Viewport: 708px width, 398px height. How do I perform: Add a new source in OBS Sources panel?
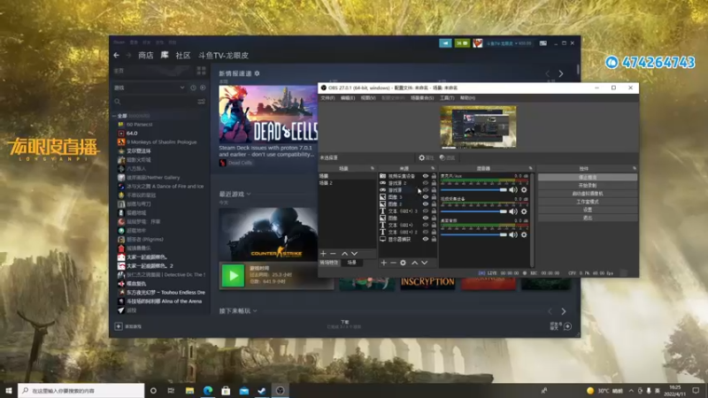383,263
